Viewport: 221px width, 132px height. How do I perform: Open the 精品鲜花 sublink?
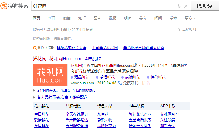82,77
